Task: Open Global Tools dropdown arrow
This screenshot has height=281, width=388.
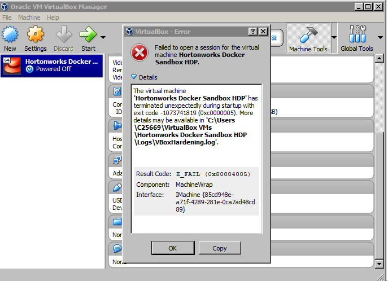Action: pos(380,38)
